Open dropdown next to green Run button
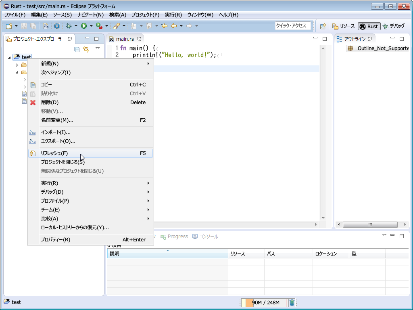413x310 pixels. (91, 26)
